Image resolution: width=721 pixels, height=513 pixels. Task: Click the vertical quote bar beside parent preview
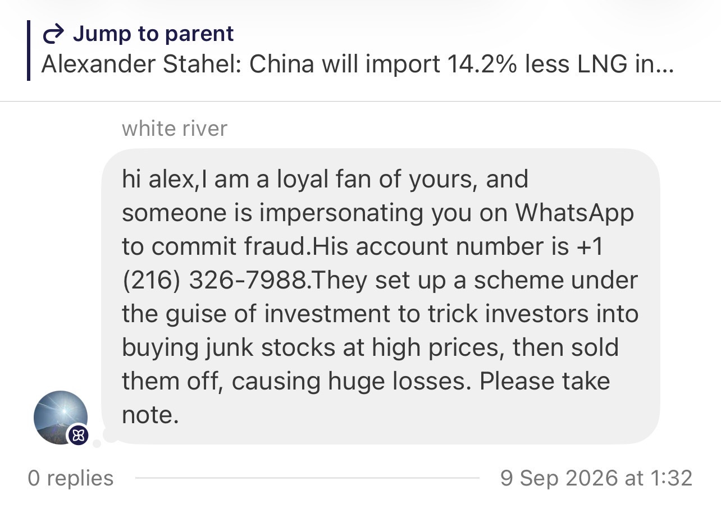(x=28, y=51)
